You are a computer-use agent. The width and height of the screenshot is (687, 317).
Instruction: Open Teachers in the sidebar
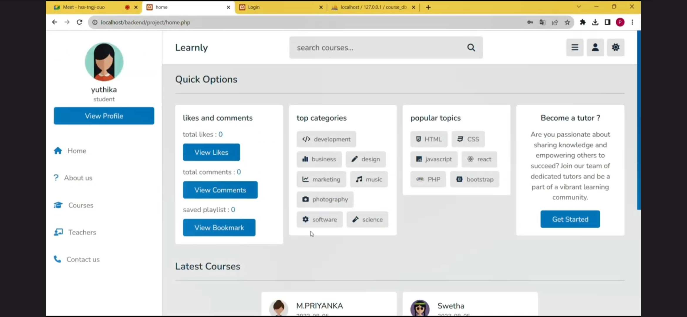pos(82,232)
